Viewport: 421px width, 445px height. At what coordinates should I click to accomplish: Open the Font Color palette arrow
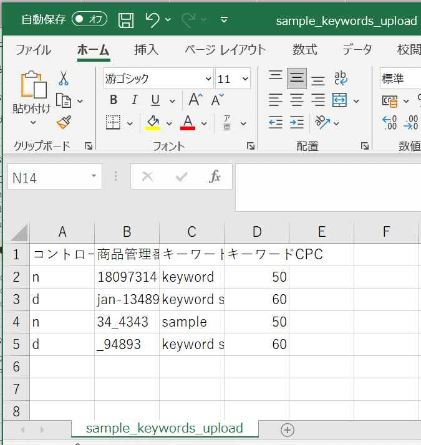[x=204, y=123]
